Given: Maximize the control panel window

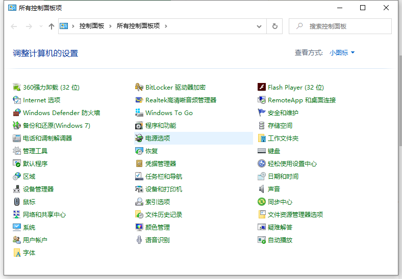Looking at the screenshot, I should pos(363,8).
